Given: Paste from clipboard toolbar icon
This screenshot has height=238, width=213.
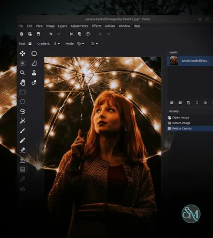Looking at the screenshot, I should (88, 34).
